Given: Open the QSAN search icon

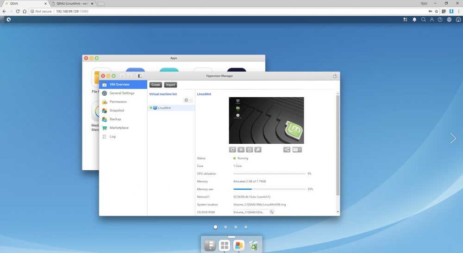Looking at the screenshot, I should click(424, 19).
